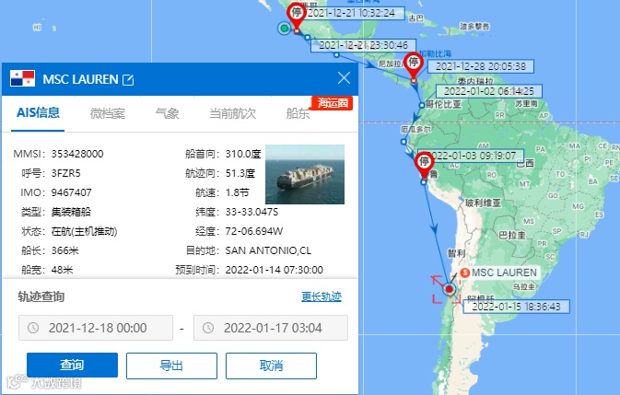Viewport: 620px width, 395px height.
Task: Click the Panama flag icon
Action: tap(22, 78)
